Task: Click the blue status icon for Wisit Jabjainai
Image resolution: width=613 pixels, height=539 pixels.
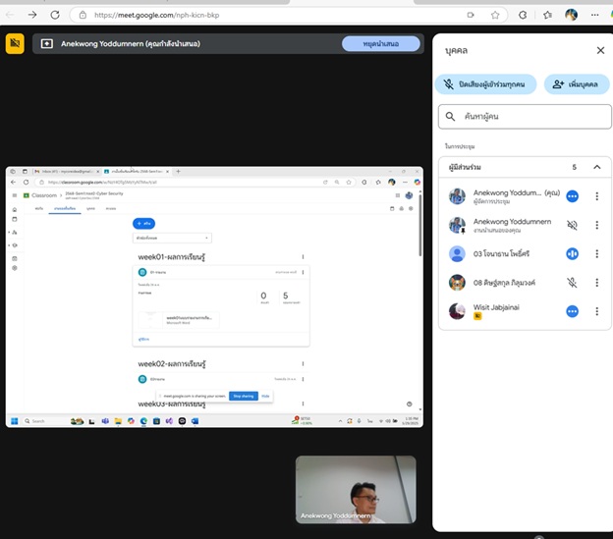Action: (x=572, y=311)
